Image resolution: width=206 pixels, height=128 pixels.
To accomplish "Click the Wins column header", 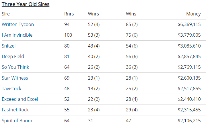I will pos(131,14).
